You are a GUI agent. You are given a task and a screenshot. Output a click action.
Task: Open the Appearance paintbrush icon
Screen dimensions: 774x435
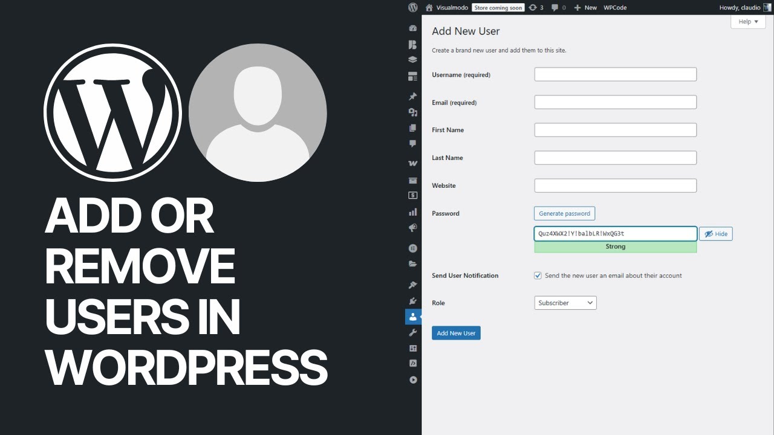pyautogui.click(x=413, y=285)
